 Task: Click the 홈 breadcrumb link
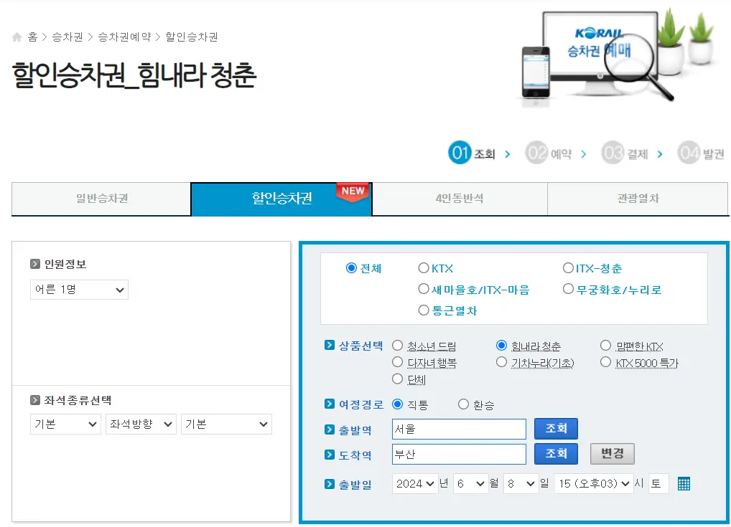32,37
